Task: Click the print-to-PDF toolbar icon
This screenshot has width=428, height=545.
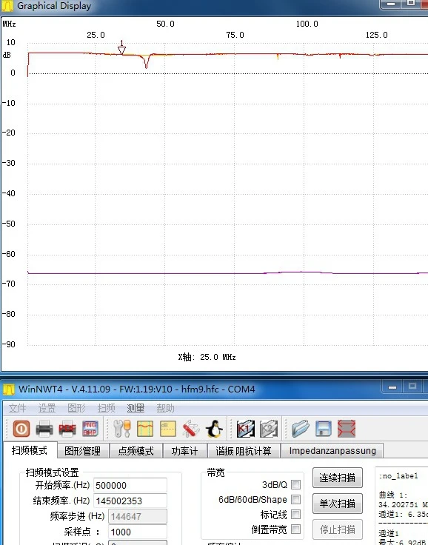Action: coord(67,429)
